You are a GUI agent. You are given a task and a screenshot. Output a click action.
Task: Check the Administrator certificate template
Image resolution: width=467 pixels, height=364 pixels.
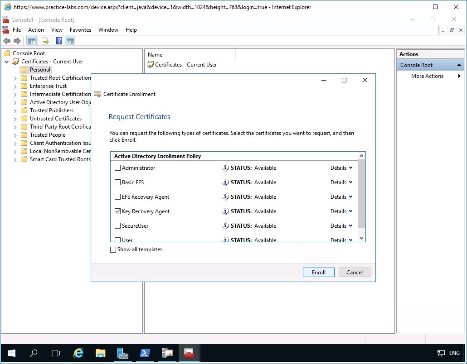[x=117, y=168]
